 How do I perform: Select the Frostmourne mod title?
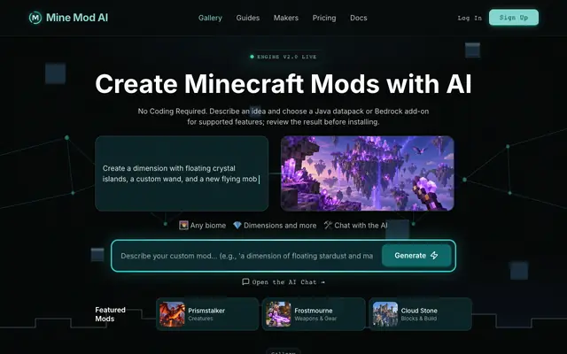pyautogui.click(x=313, y=311)
